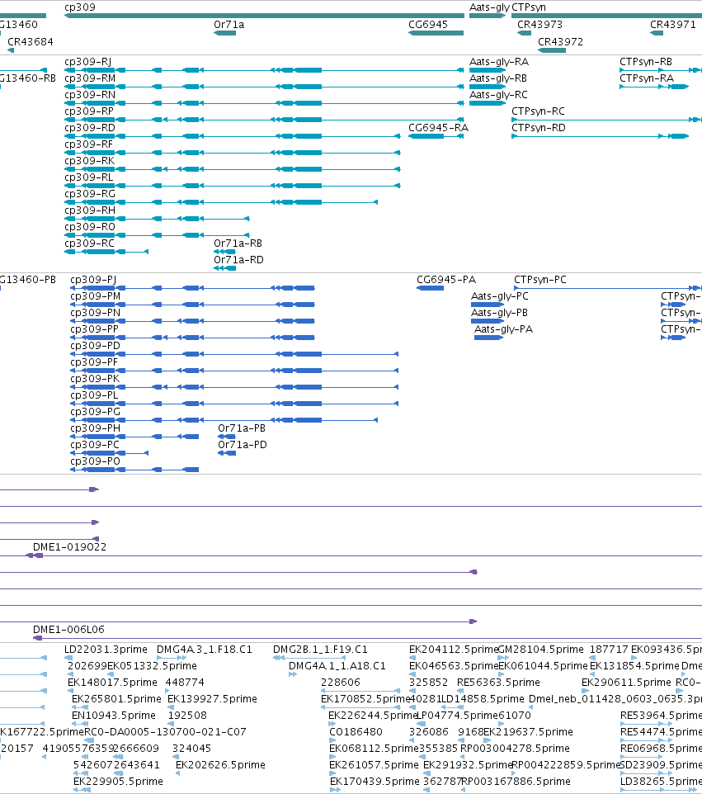Click the cp309-PP protein label
702x794 pixels.
point(94,329)
